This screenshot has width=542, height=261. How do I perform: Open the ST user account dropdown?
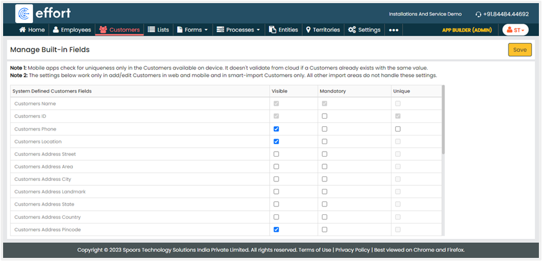515,30
